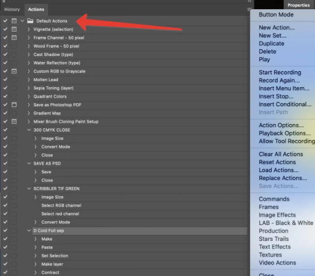The width and height of the screenshot is (315, 276).
Task: Choose Duplicate from the flyout menu
Action: [272, 44]
